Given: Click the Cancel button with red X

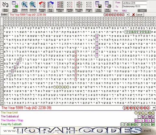Looking at the screenshot, I should click(x=137, y=15).
